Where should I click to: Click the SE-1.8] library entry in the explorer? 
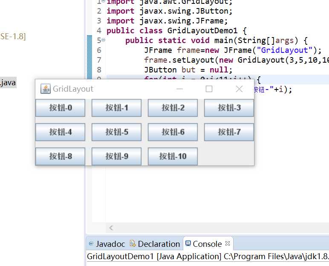tap(13, 36)
